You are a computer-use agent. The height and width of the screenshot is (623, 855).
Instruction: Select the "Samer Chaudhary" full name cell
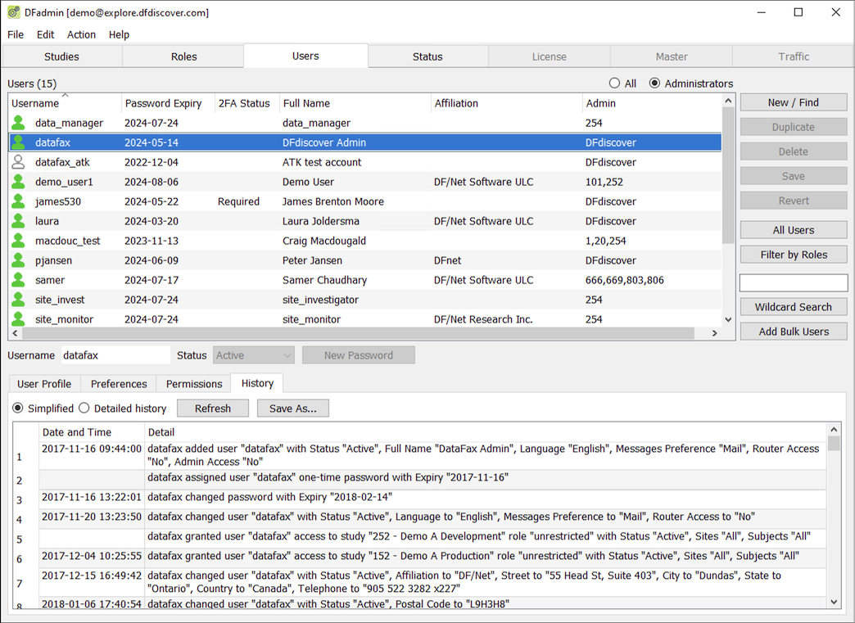(x=324, y=280)
